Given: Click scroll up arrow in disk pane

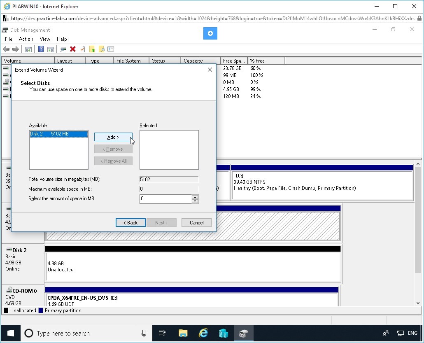Looking at the screenshot, I should click(418, 164).
